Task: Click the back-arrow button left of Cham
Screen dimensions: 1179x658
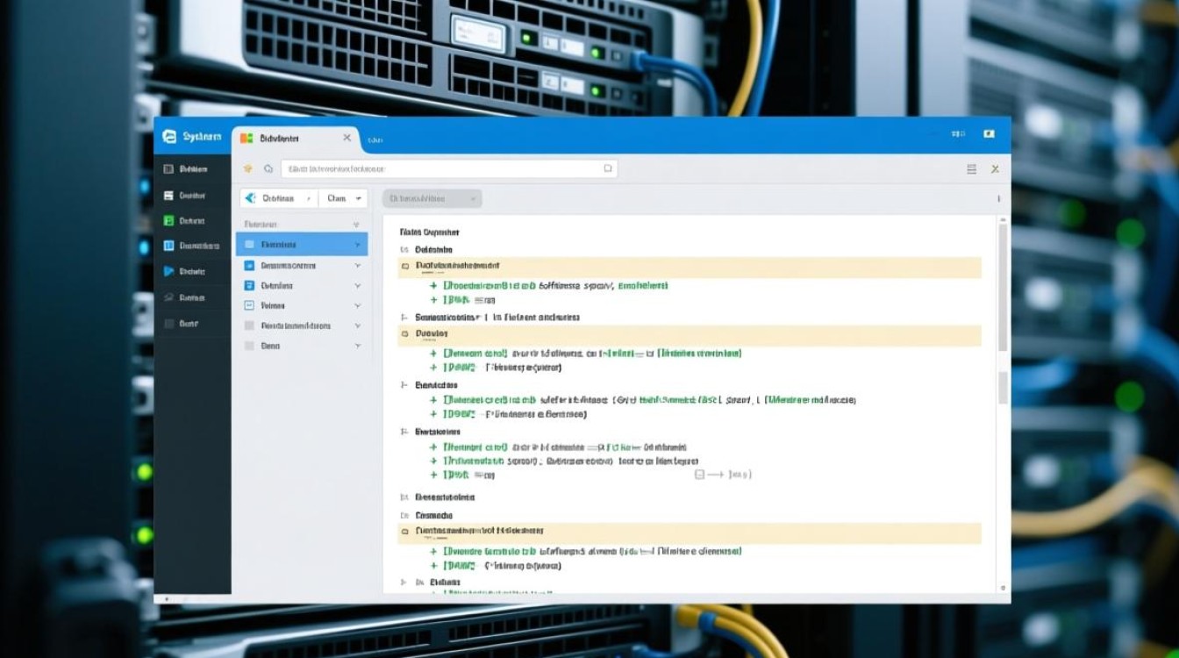Action: pyautogui.click(x=250, y=199)
